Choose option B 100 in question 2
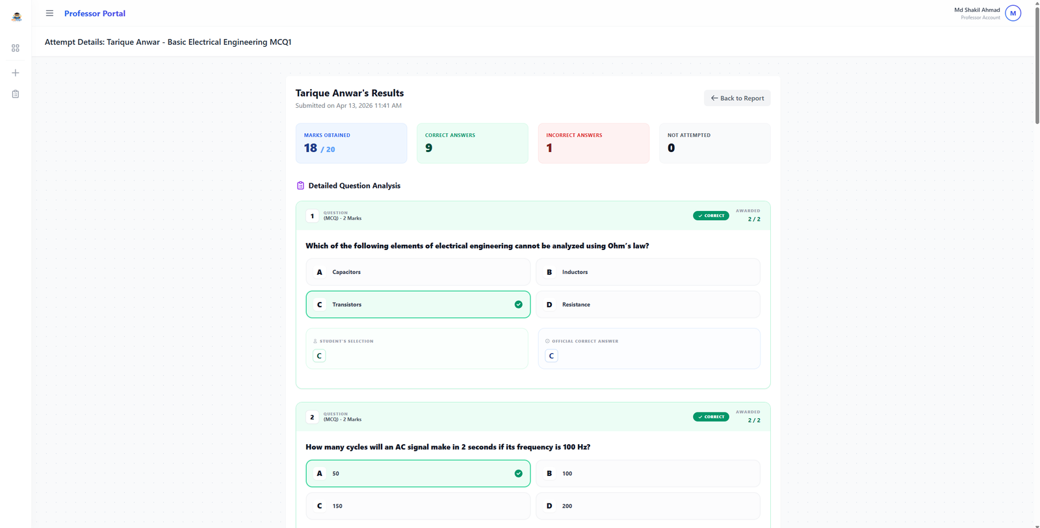The image size is (1040, 528). tap(647, 473)
